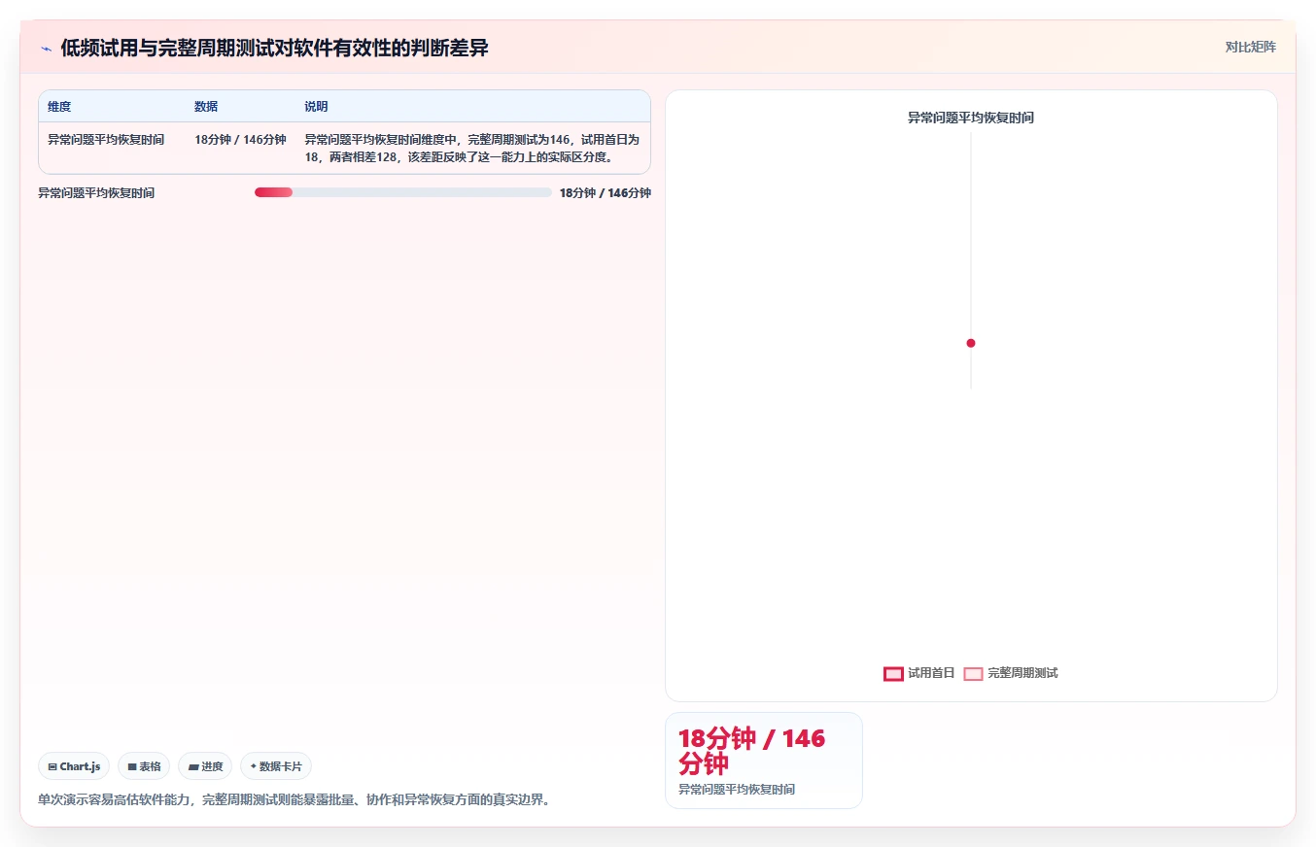
Task: Click the 进度 tag chip
Action: click(205, 766)
